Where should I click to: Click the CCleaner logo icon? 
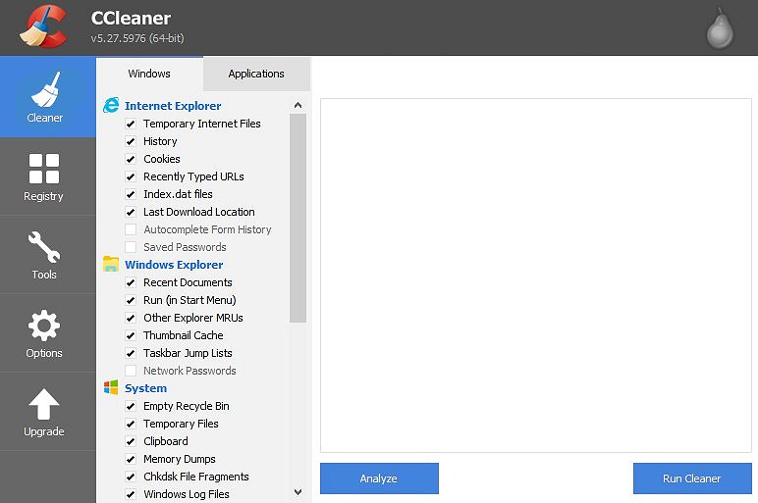coord(43,26)
